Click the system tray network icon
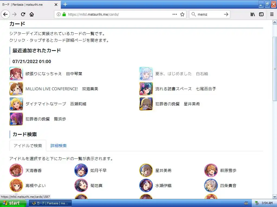The image size is (277, 207). pos(257,203)
